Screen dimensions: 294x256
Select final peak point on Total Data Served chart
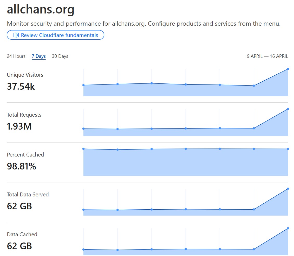coord(288,189)
